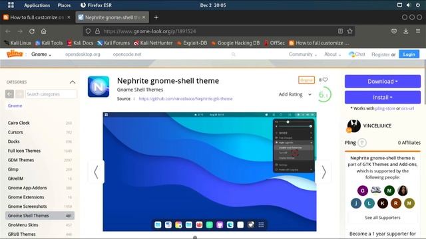
Task: Open the GNOME activities grid icon
Action: point(11,5)
